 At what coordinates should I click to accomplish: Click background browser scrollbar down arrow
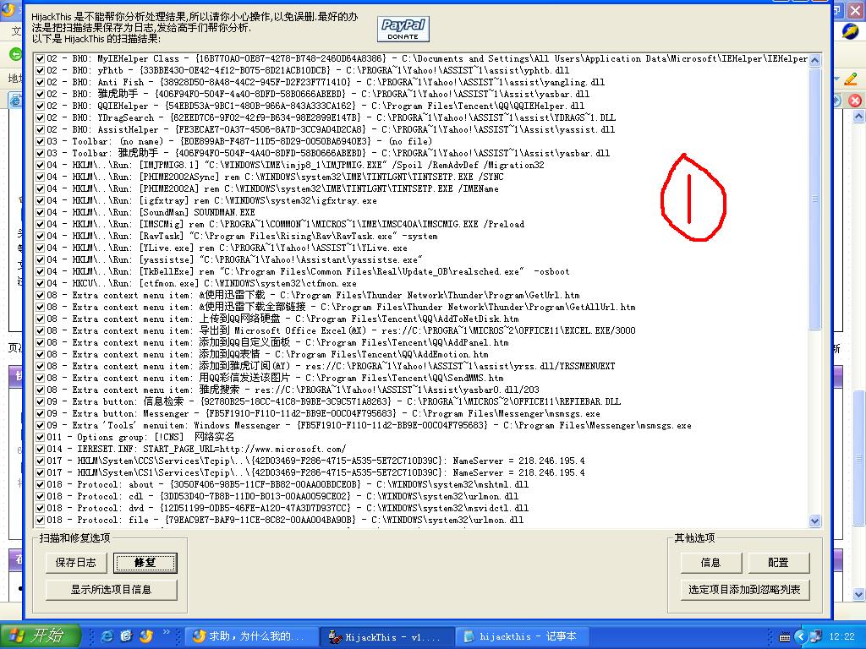pos(858,594)
